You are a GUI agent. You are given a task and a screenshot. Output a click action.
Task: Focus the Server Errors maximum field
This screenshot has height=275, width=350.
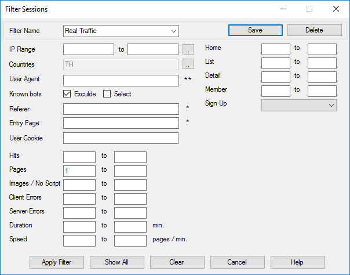click(x=130, y=213)
